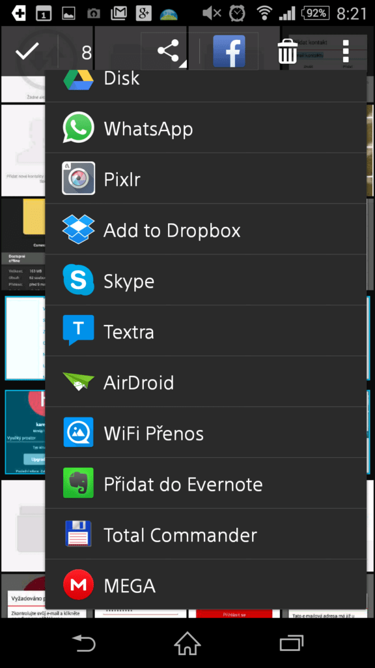
Task: Share with Textra entry
Action: point(206,331)
